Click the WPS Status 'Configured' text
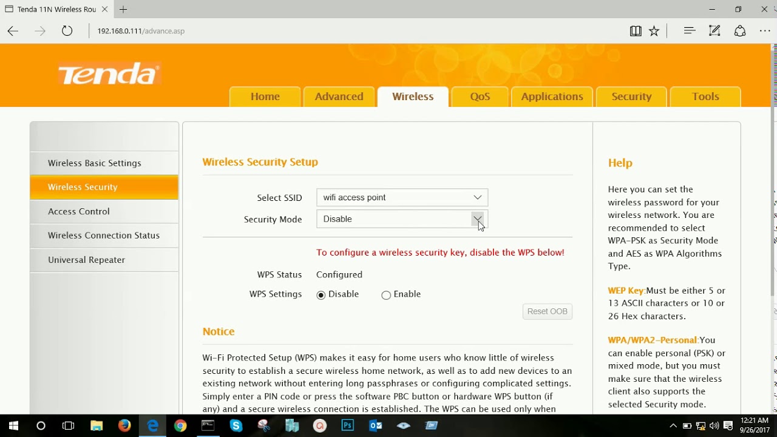The height and width of the screenshot is (437, 777). (339, 275)
